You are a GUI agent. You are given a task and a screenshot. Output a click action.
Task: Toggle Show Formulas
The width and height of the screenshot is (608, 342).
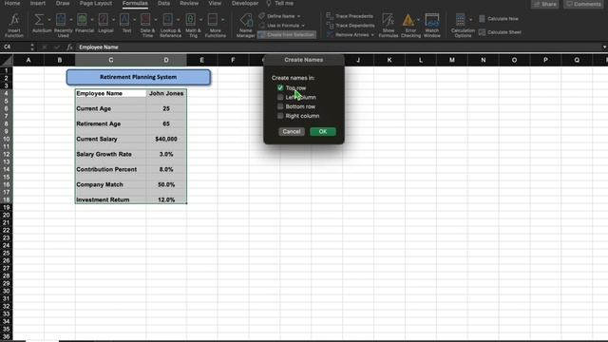389,26
